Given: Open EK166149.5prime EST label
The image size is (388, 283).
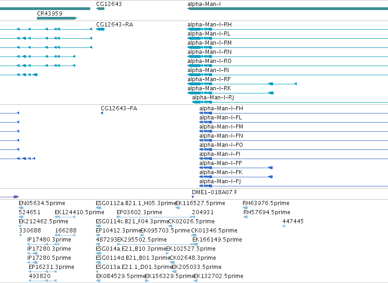Looking at the screenshot, I should pos(217,240).
